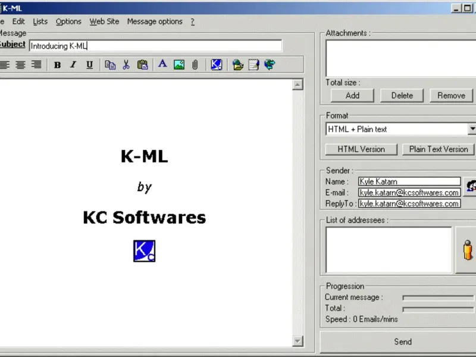
Task: Toggle bold formatting
Action: click(57, 65)
